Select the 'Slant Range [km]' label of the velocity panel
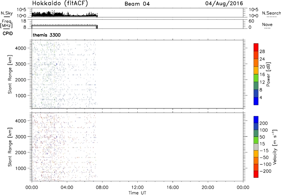 pos(10,147)
